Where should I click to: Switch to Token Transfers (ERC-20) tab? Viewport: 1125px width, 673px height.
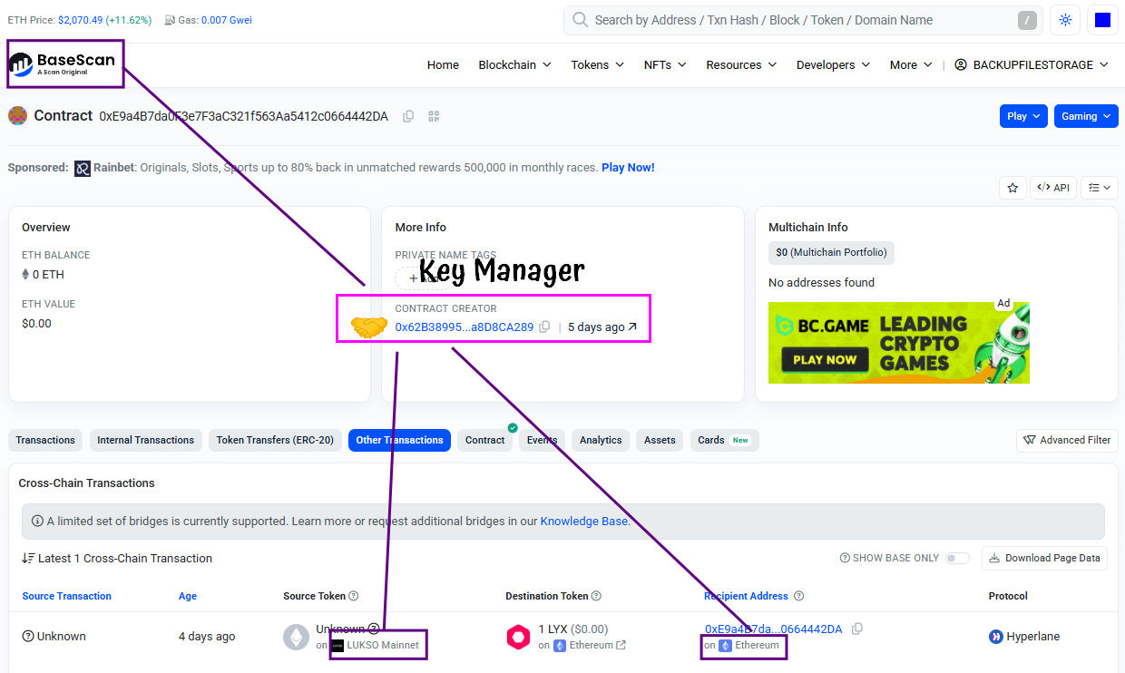tap(275, 440)
